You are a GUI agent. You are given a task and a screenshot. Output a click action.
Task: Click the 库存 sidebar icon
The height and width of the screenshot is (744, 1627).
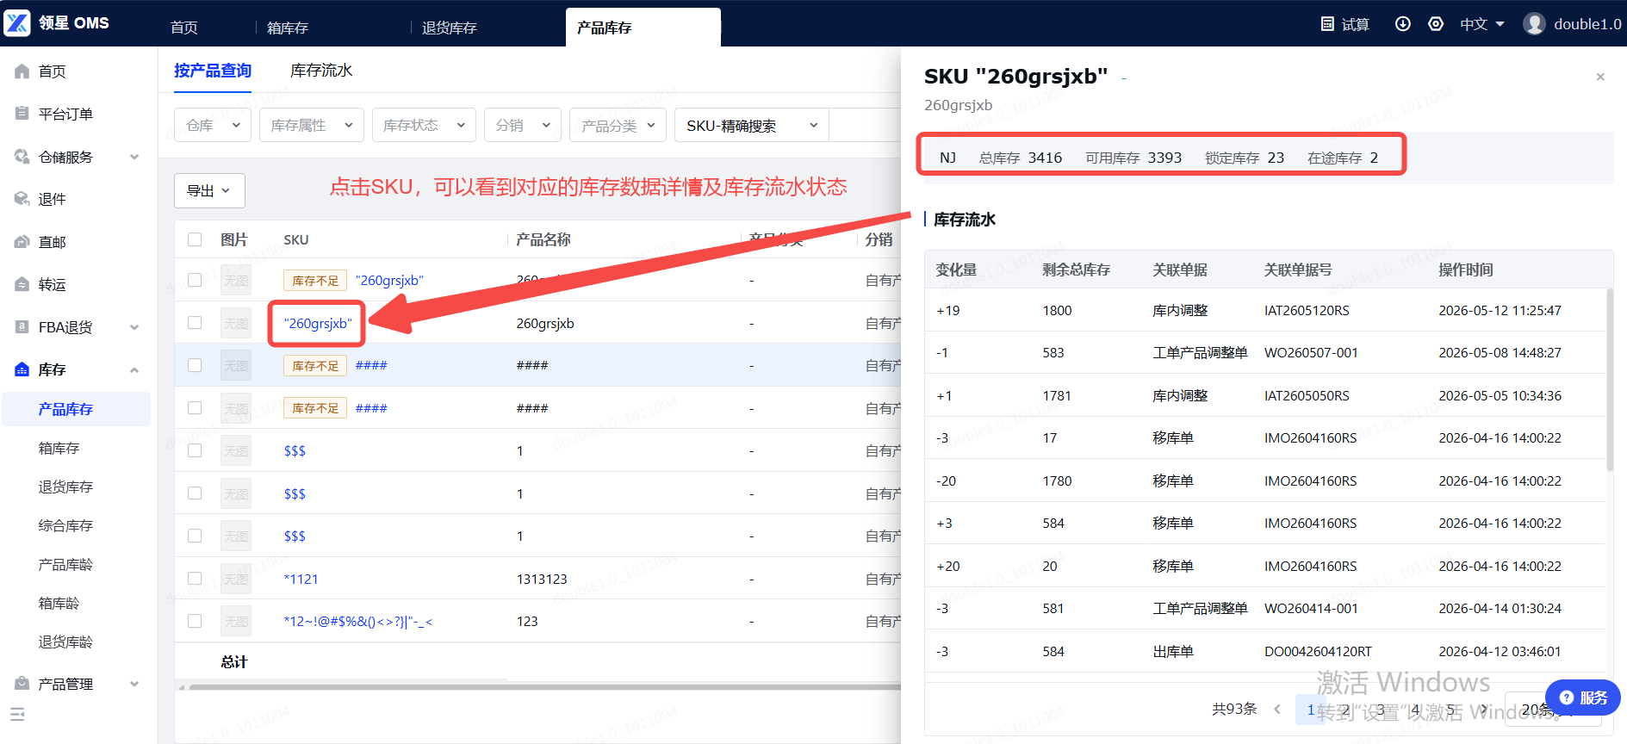click(x=22, y=369)
